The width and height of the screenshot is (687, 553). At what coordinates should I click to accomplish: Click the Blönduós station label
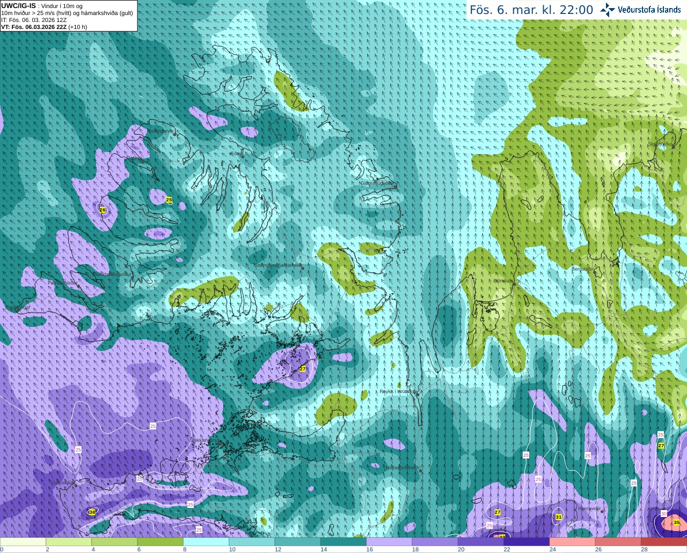[503, 281]
